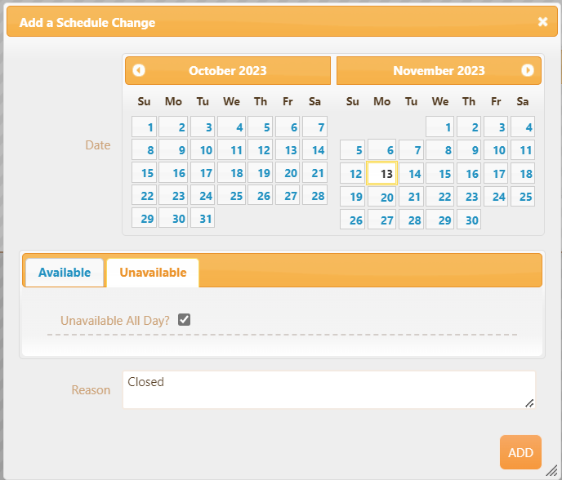This screenshot has height=480, width=562.
Task: Go to the previous month in the calendar
Action: [x=139, y=70]
